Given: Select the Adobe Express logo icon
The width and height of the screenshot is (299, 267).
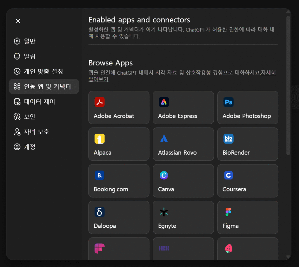Looking at the screenshot, I should pyautogui.click(x=164, y=102).
